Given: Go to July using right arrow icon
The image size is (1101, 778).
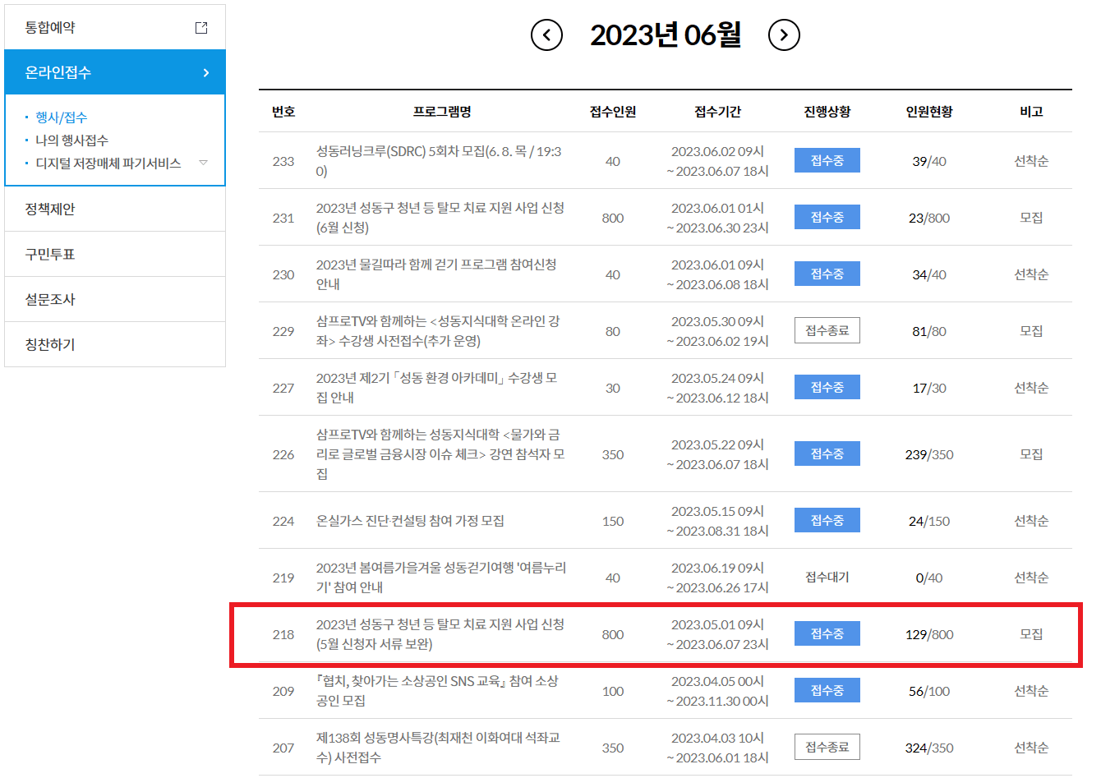Looking at the screenshot, I should (783, 35).
